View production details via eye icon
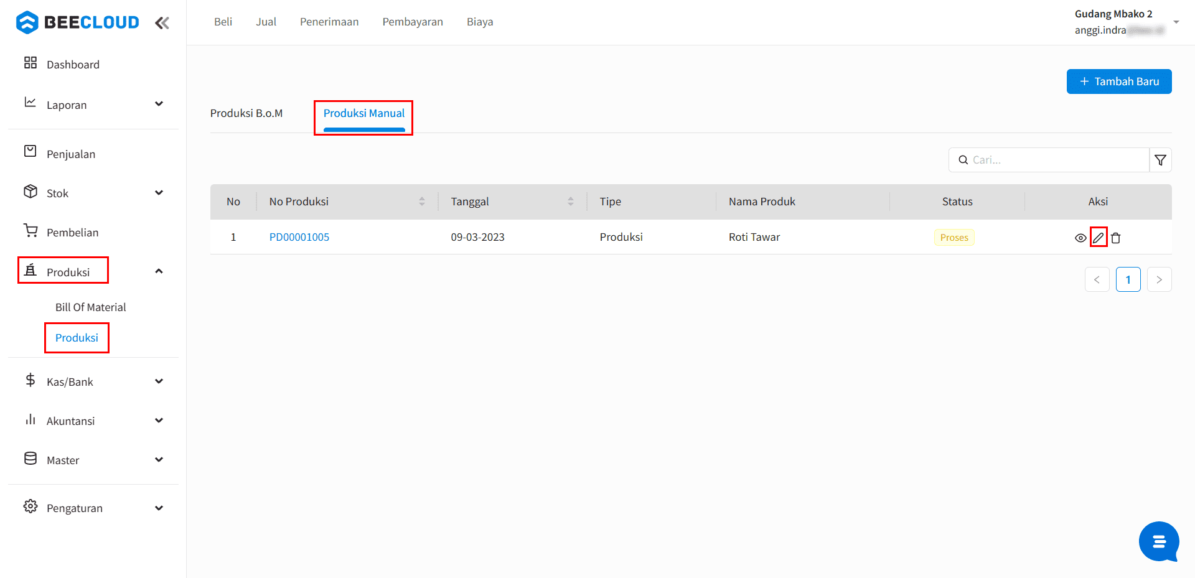Screen dimensions: 1195x578 pos(1080,238)
